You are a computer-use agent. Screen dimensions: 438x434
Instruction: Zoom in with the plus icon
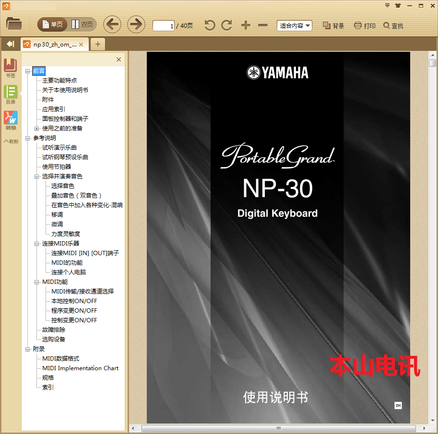[x=246, y=25]
